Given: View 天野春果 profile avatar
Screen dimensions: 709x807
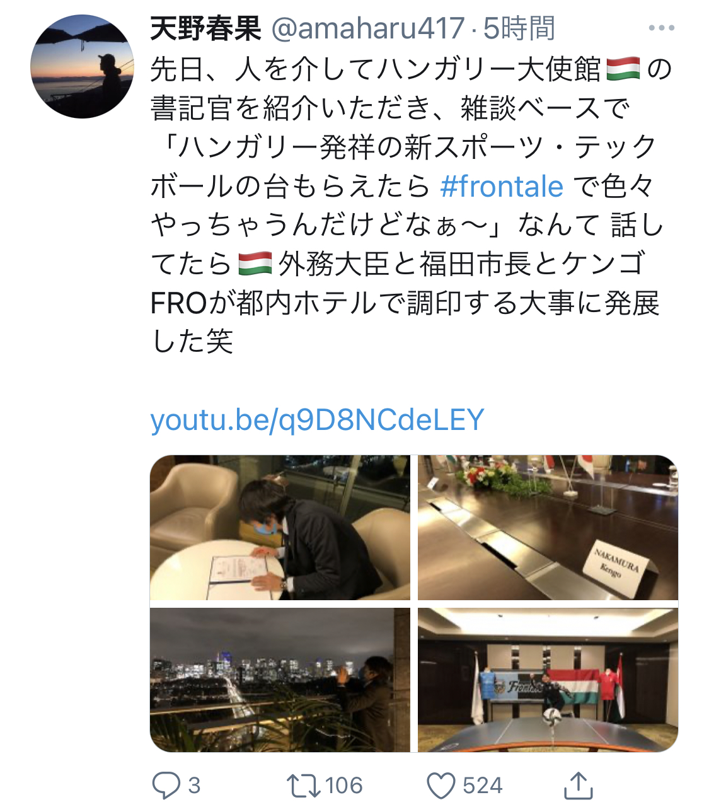Looking at the screenshot, I should [x=82, y=66].
